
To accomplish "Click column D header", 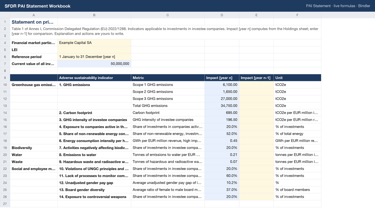I will pos(222,15).
